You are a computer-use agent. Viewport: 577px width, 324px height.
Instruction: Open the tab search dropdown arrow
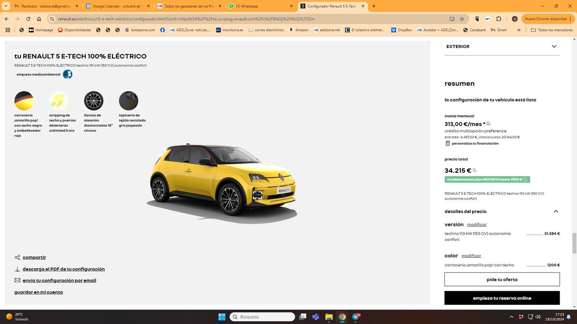[6, 6]
